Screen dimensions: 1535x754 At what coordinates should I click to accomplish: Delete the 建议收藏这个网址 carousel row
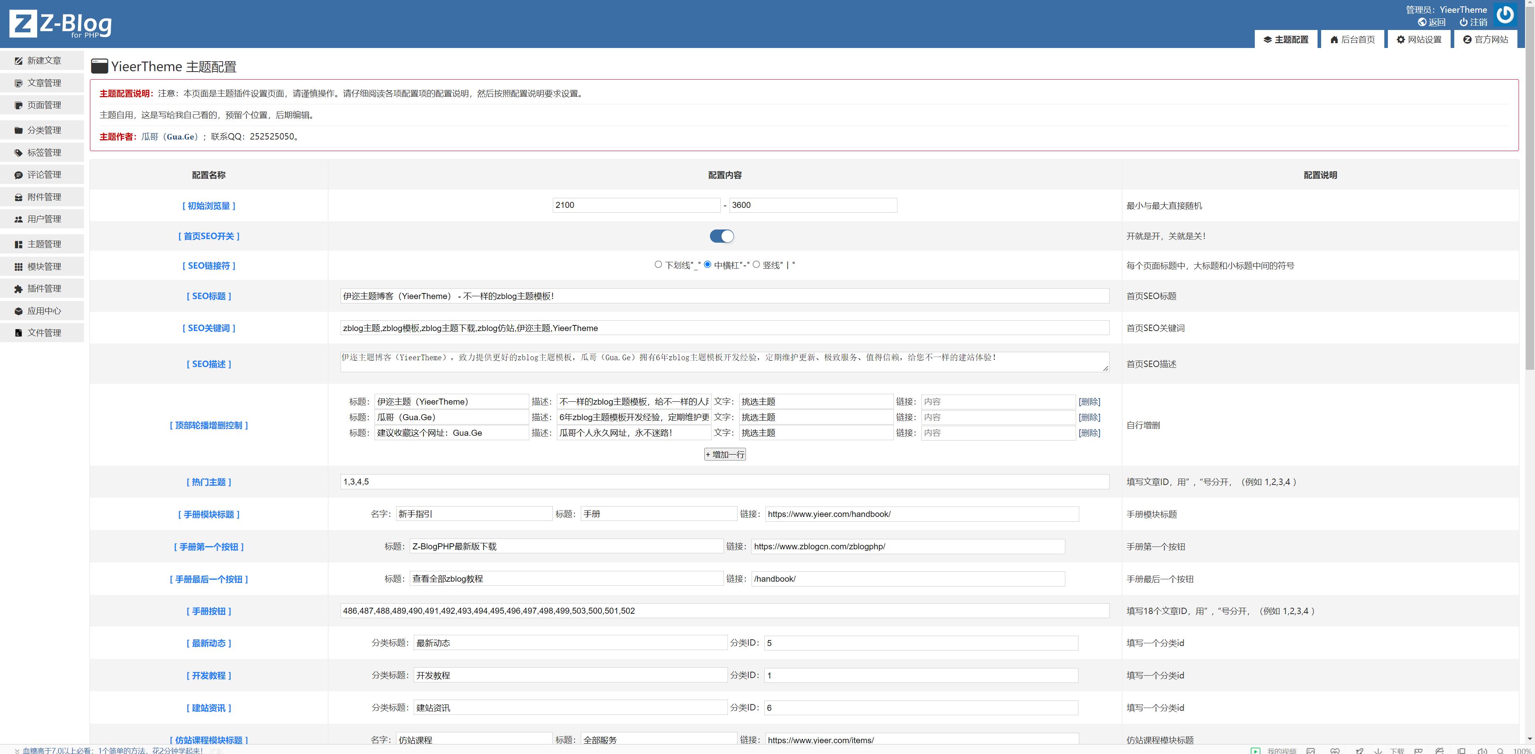pyautogui.click(x=1089, y=433)
